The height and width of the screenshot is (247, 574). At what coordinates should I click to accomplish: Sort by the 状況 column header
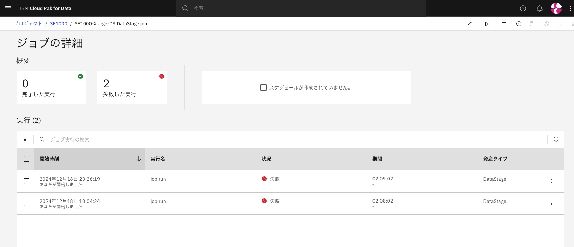(266, 159)
